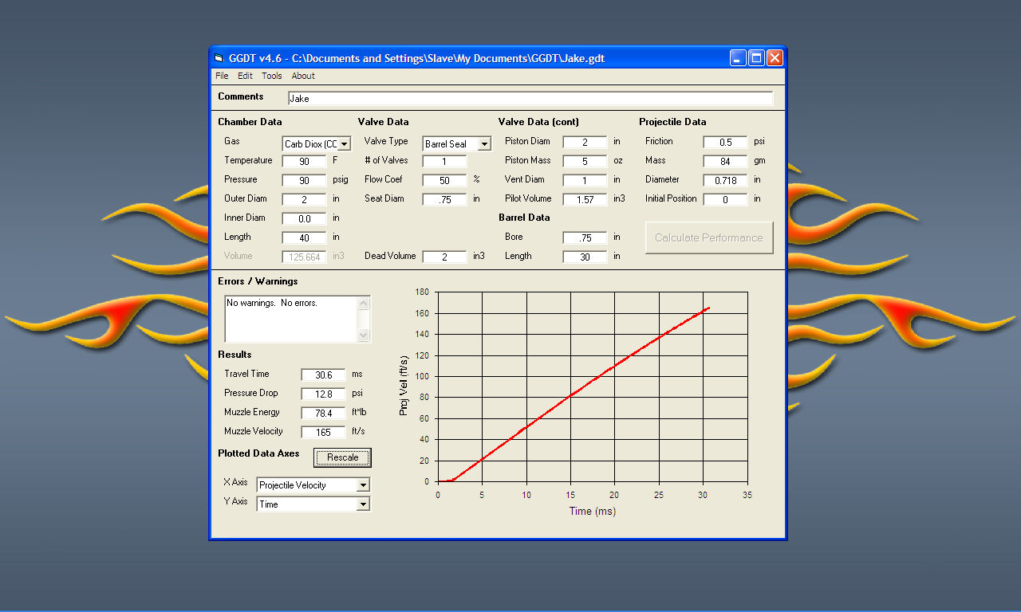
Task: Maximize the GGDT window
Action: (756, 58)
